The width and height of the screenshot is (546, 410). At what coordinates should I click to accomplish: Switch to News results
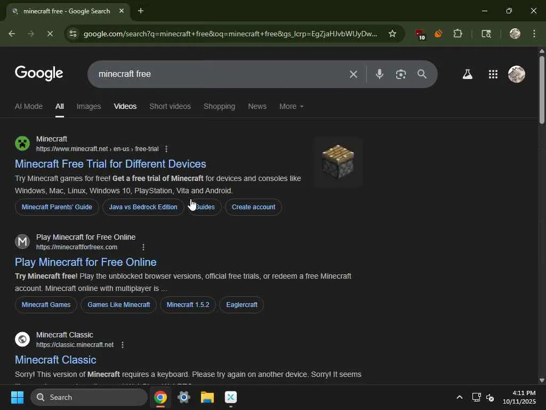[x=258, y=106]
